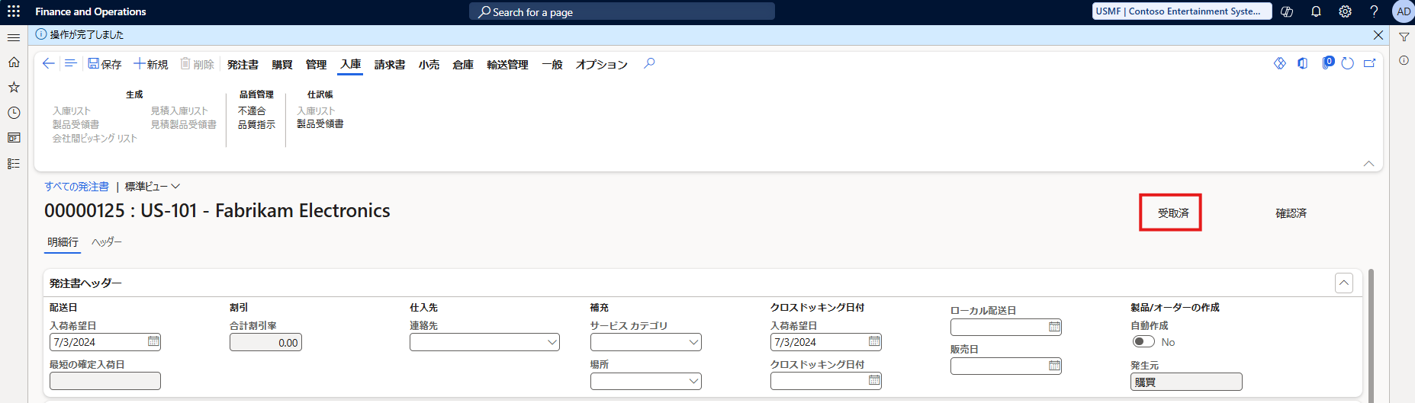Click the search magnifier in action pane
Image resolution: width=1415 pixels, height=403 pixels.
pyautogui.click(x=649, y=64)
